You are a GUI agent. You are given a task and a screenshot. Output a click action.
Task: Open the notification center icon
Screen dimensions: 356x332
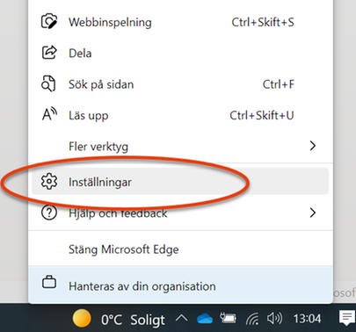click(347, 318)
